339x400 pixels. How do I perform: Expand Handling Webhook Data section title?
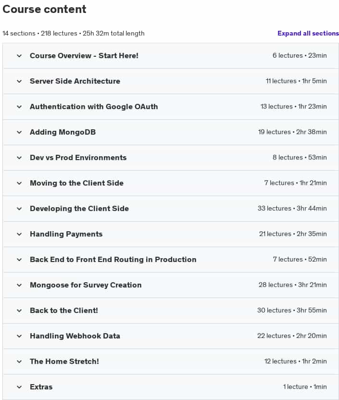(x=75, y=336)
